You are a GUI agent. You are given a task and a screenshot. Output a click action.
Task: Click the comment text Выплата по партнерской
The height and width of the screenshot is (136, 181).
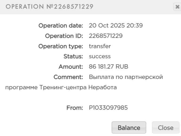(x=126, y=77)
